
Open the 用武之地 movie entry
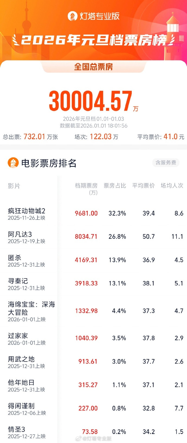[21, 359]
